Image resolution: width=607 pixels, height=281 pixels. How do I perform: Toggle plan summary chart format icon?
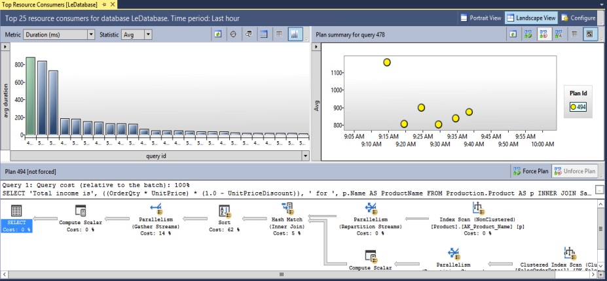coord(591,35)
